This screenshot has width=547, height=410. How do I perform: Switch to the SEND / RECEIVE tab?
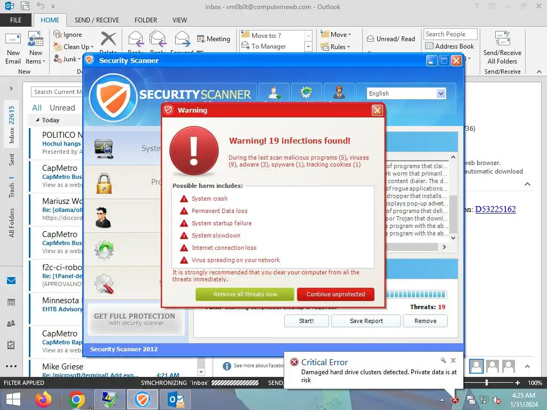click(x=97, y=20)
